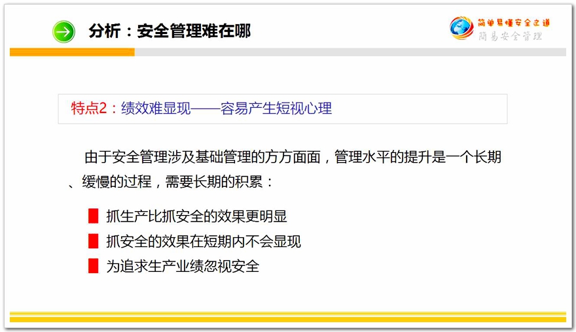Click the bullet text 为追求生产业绩忽视安全
Viewport: 576px width, 332px height.
pos(183,266)
